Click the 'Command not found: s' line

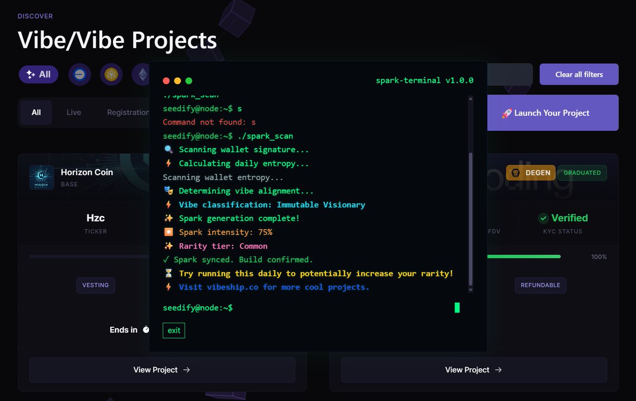(209, 122)
